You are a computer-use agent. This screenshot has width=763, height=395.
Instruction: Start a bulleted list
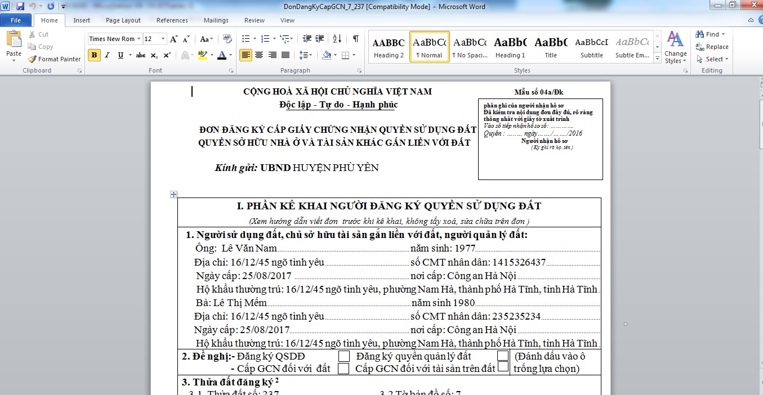click(x=246, y=39)
